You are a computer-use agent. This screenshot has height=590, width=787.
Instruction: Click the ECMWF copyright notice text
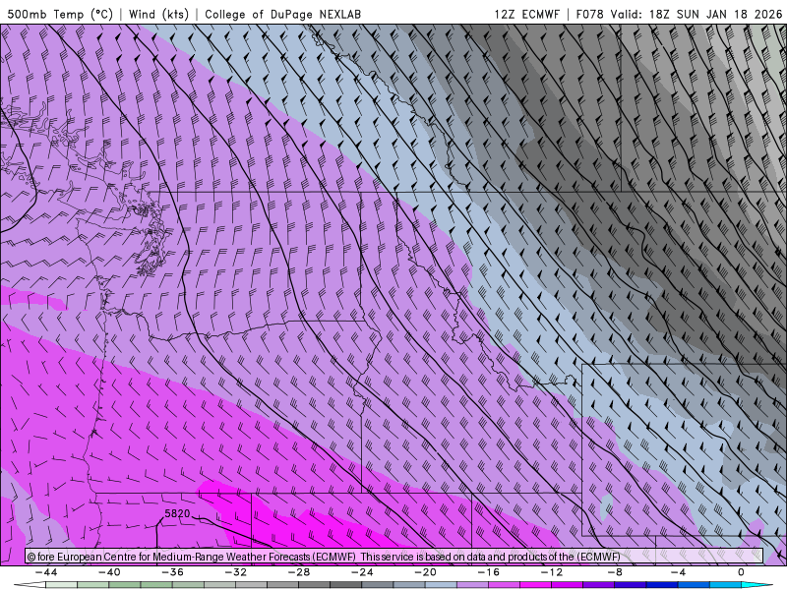coord(325,557)
